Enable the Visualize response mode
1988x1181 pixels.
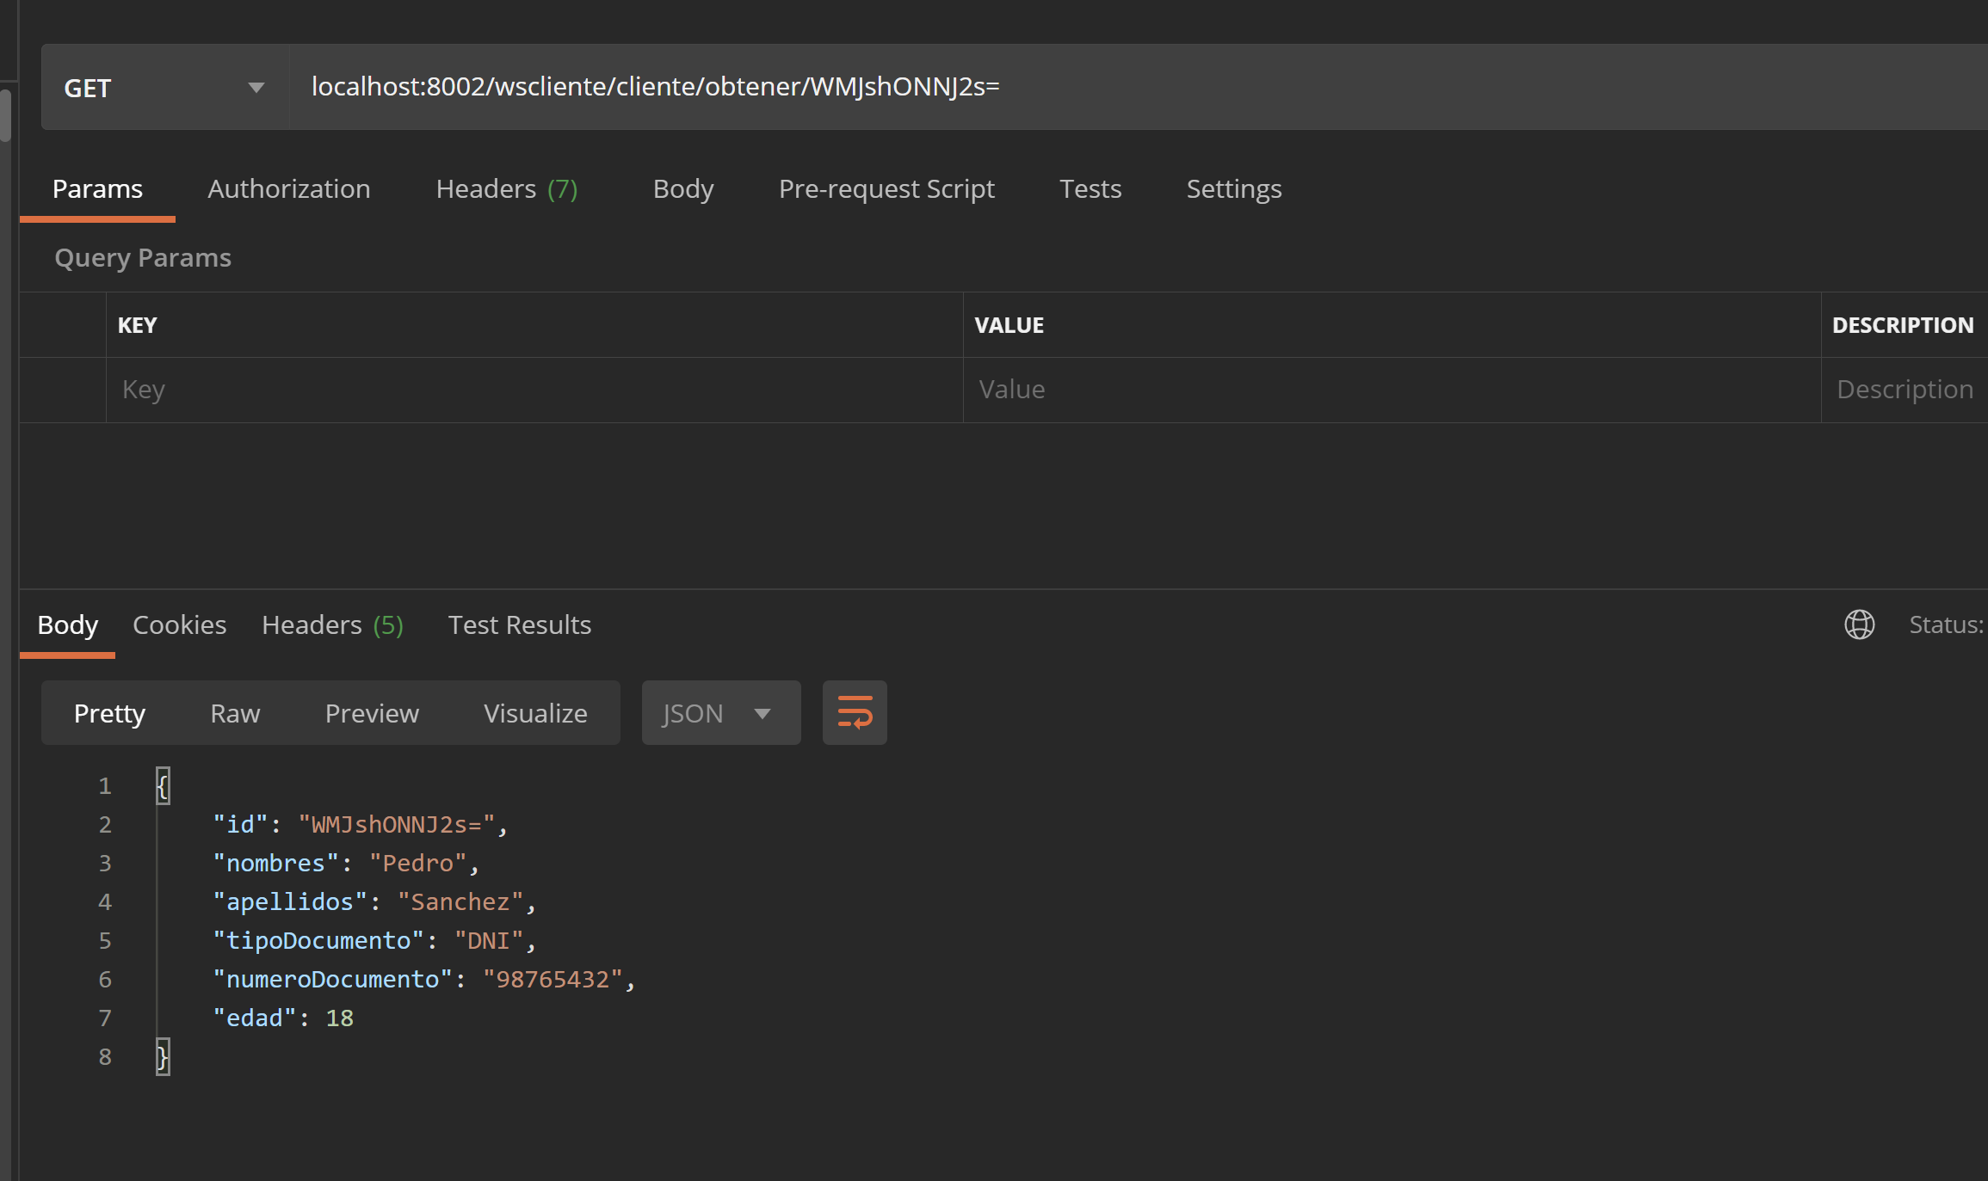(x=534, y=712)
